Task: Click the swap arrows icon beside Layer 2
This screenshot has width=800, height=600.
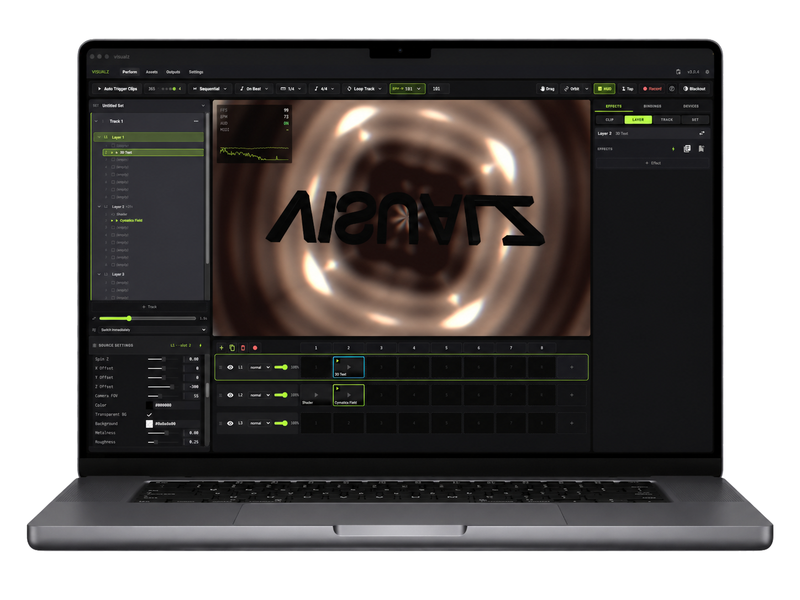Action: [x=702, y=133]
